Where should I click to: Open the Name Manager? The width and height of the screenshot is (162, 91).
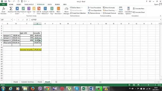point(66,11)
